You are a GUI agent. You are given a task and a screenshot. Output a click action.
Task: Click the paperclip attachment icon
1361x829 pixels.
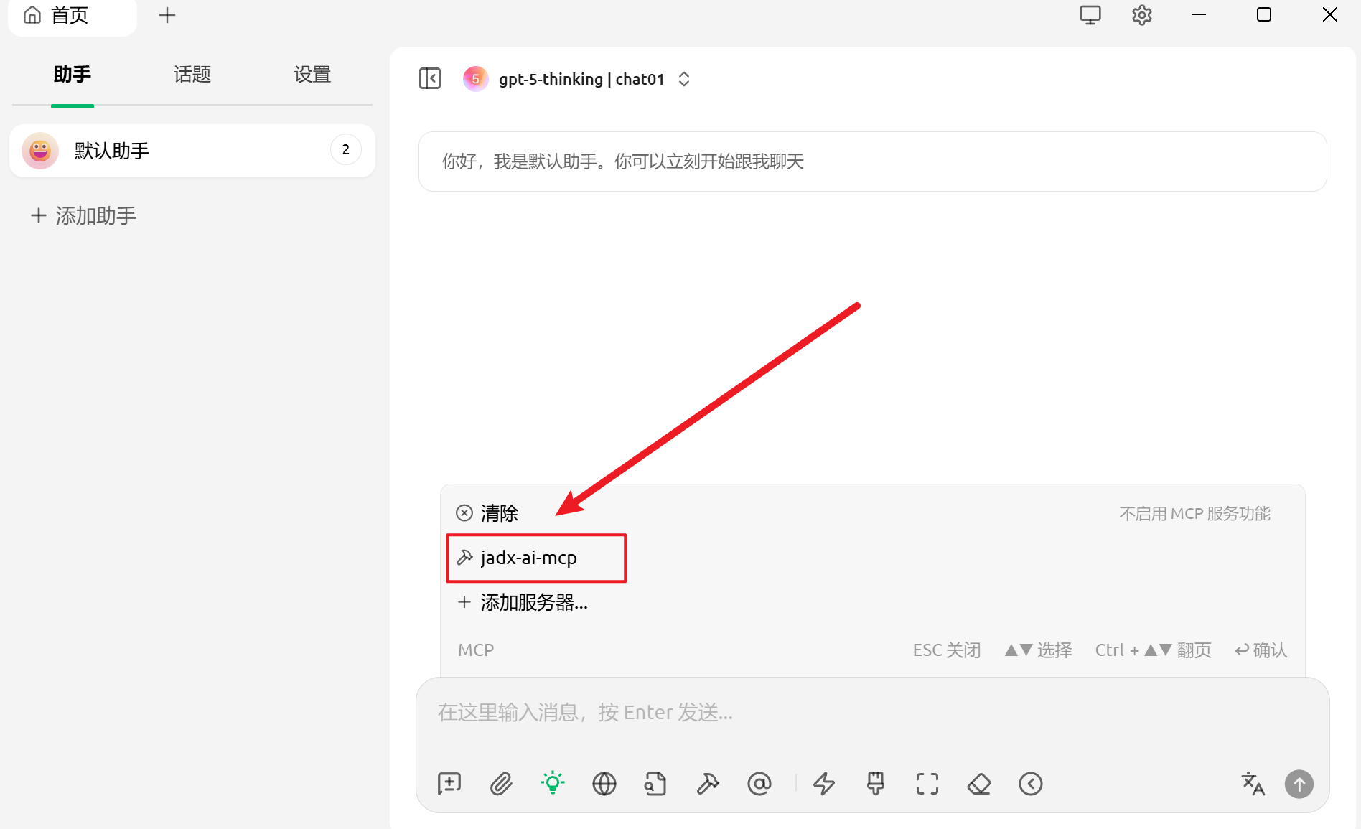[501, 784]
